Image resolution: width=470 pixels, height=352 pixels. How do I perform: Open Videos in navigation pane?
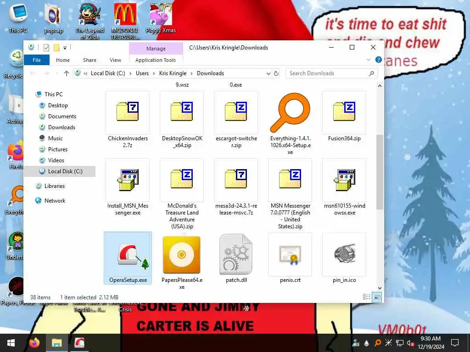[x=56, y=160]
